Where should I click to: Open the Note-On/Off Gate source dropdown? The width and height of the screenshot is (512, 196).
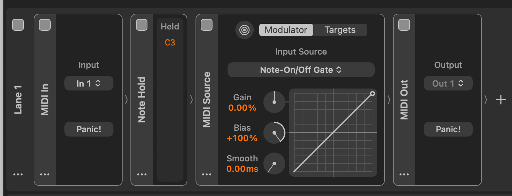(x=301, y=70)
